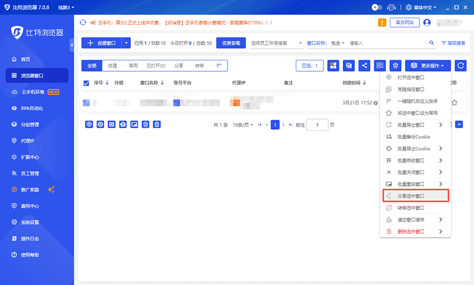474x285 pixels.
Task: Expand the 10条/页 page size dropdown
Action: coord(243,125)
